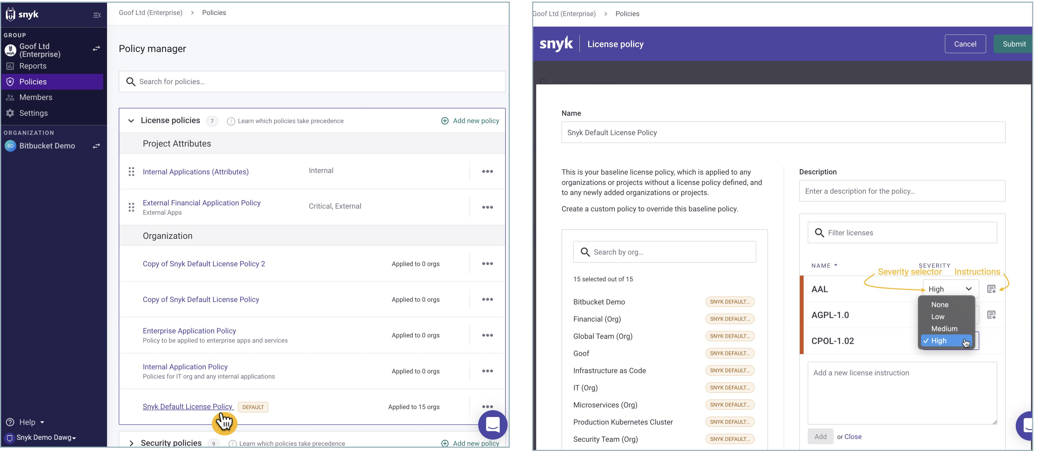Open instructions icon for AGPL-1.0 license
Screen dimensions: 1037x451
click(x=991, y=315)
